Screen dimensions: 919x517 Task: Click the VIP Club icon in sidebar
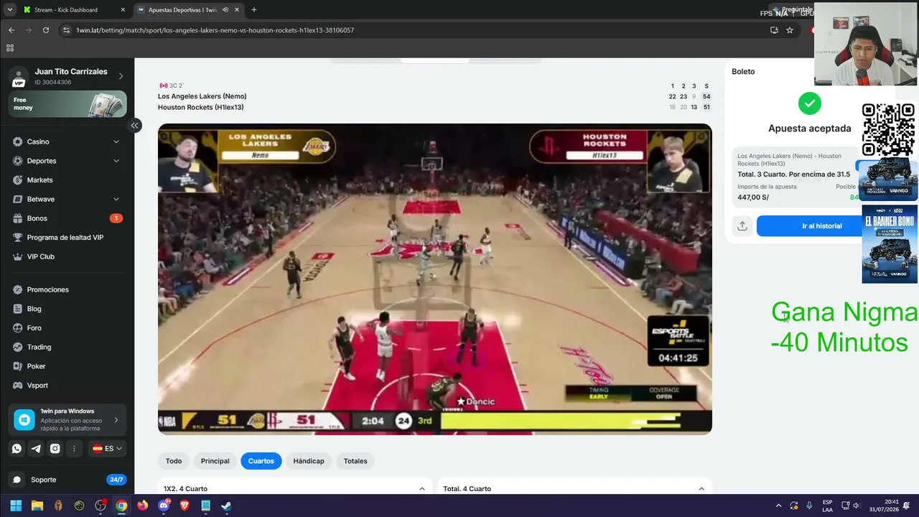click(x=18, y=256)
